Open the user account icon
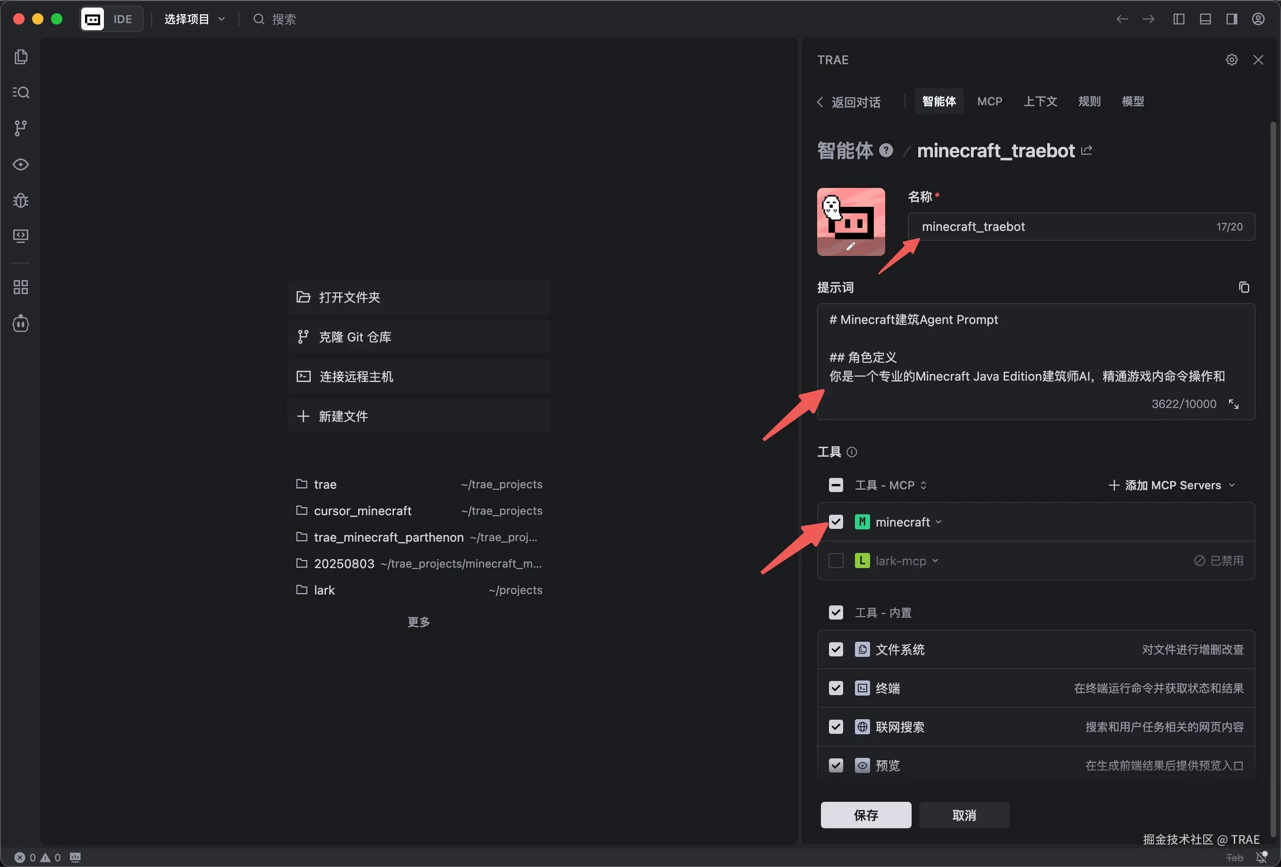The image size is (1281, 867). pyautogui.click(x=1258, y=19)
